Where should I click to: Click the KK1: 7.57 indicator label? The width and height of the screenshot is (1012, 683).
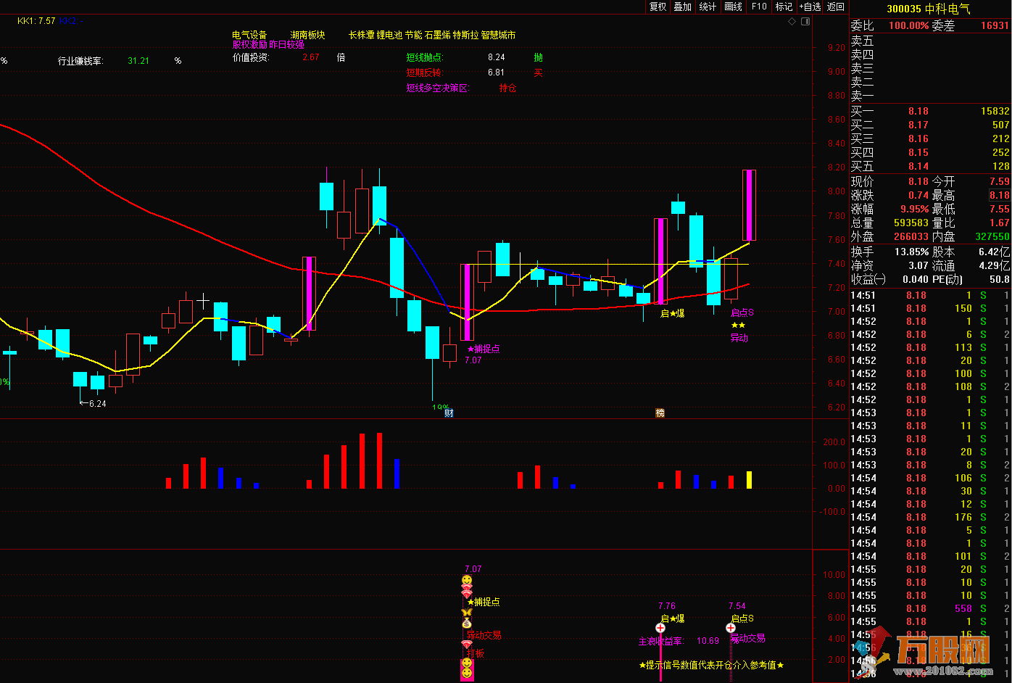[36, 21]
